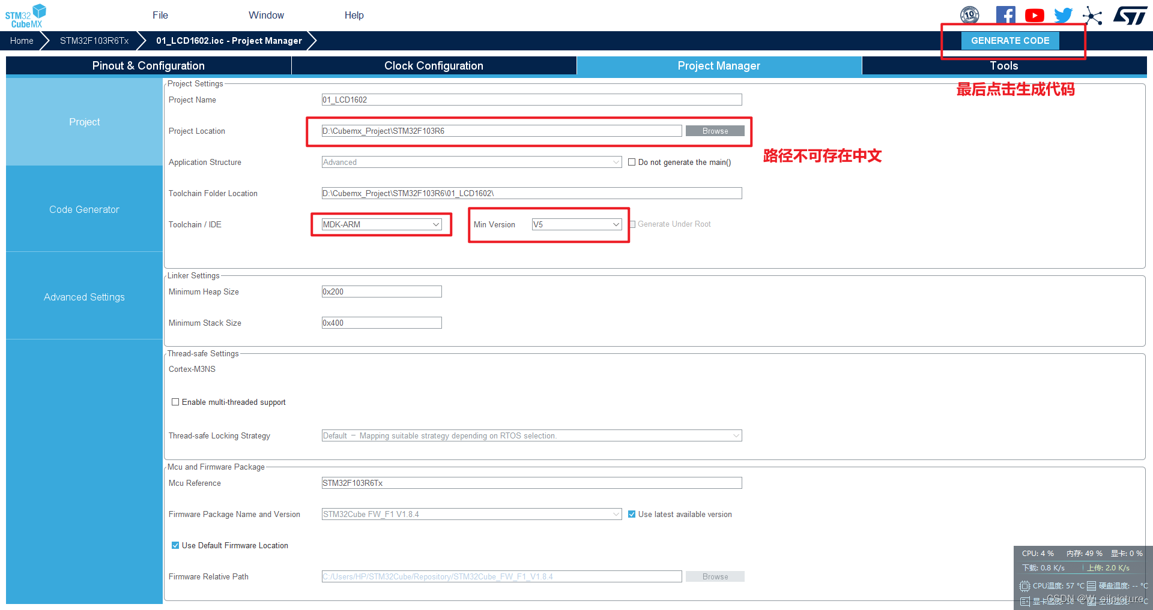This screenshot has width=1153, height=610.
Task: Select the STM32F103R6Tx breadcrumb
Action: tap(94, 41)
